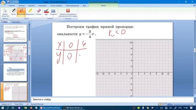
Task: Select the Выбор объектов cursor tool
Action: tap(5, 13)
